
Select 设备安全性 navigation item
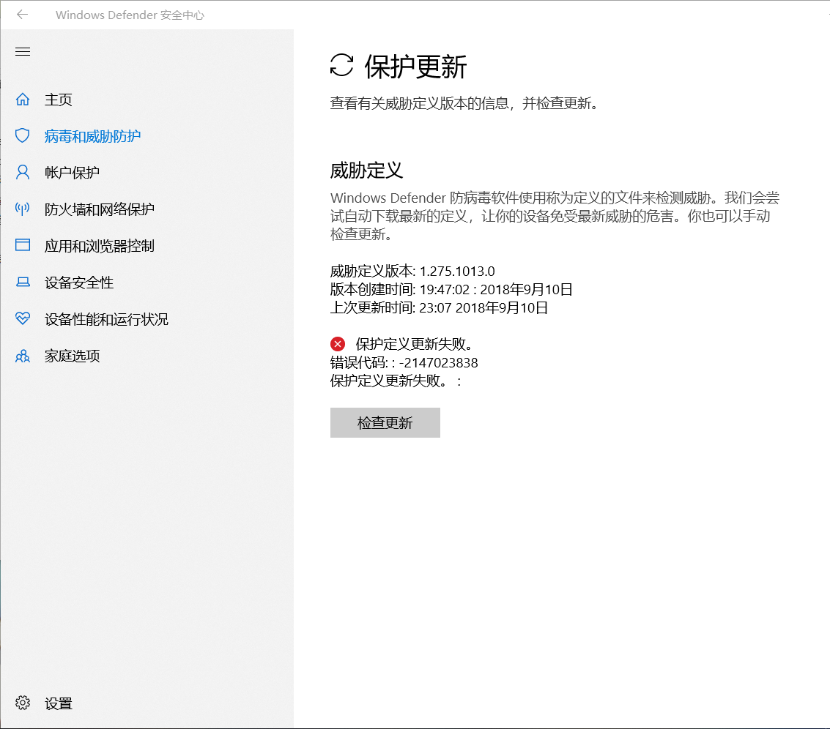click(x=79, y=283)
